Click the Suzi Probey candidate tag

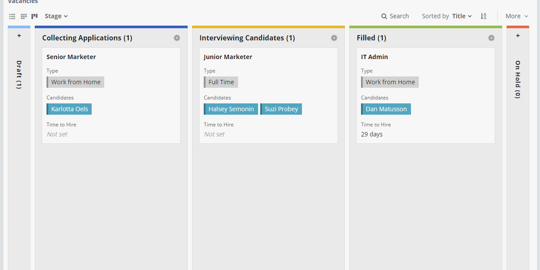click(281, 109)
